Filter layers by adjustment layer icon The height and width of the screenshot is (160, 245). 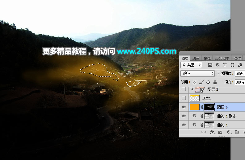(x=217, y=65)
